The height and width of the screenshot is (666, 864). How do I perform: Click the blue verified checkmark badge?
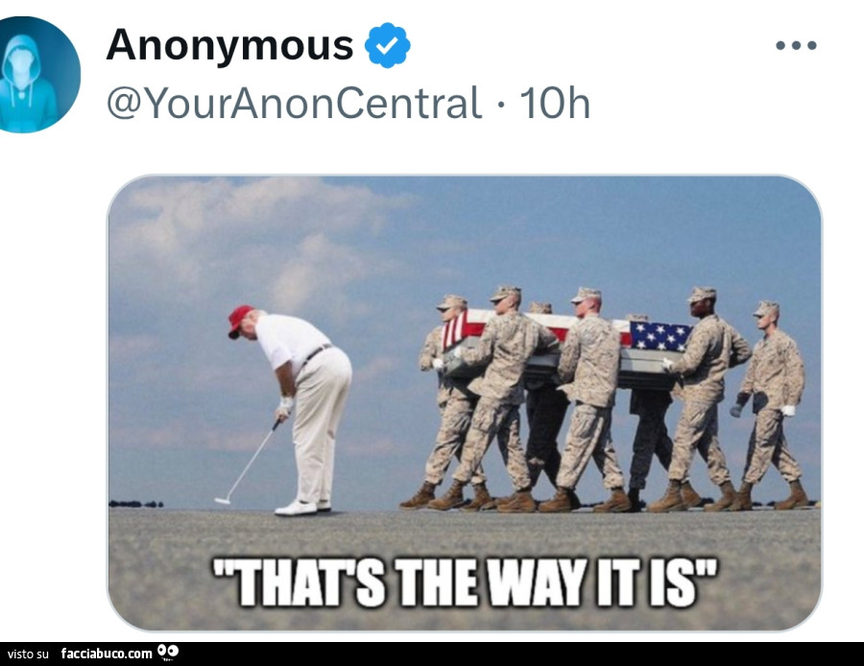pos(388,46)
